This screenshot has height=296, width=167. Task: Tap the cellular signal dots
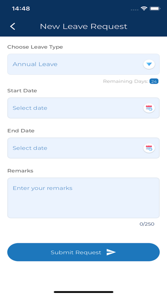(135, 10)
